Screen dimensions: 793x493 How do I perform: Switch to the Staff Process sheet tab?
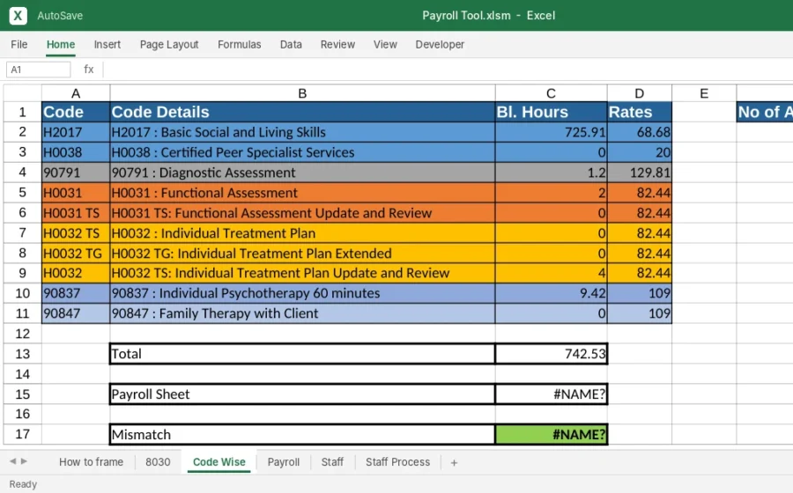[x=397, y=462]
